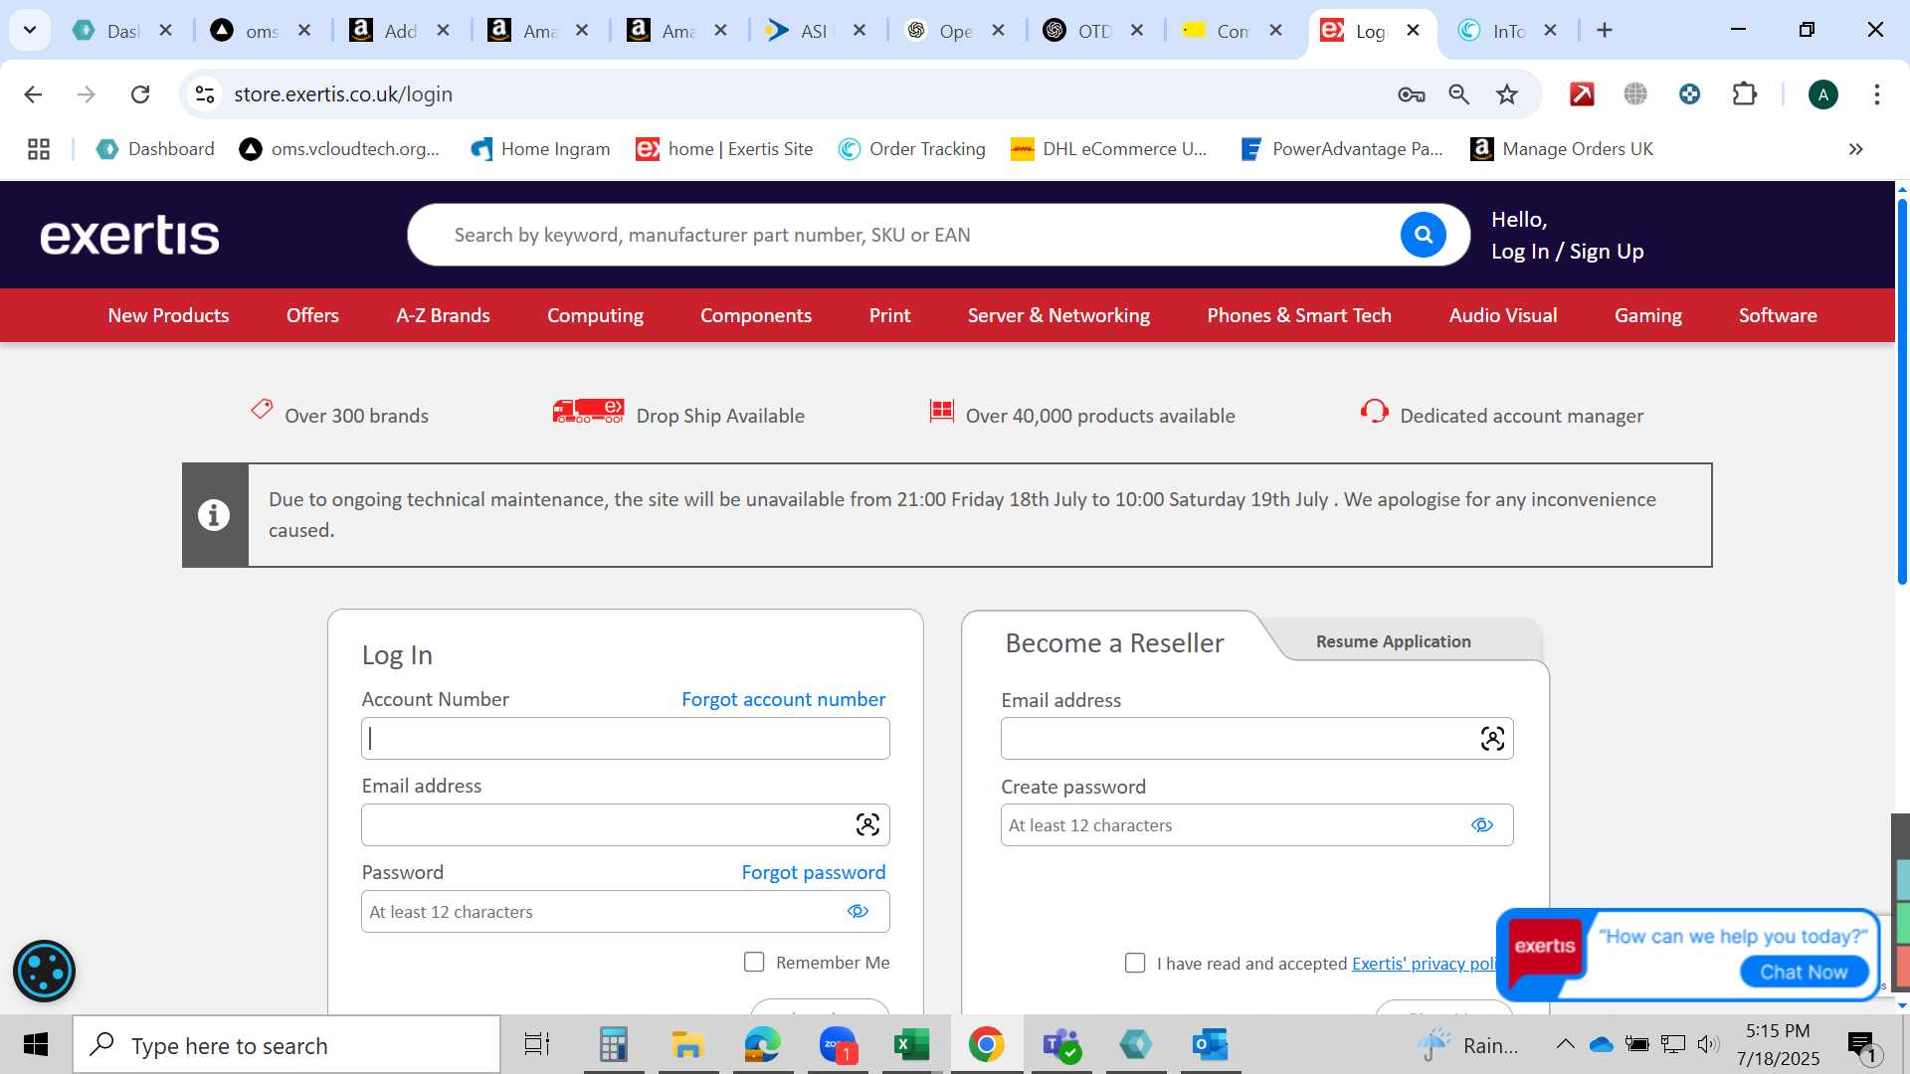Open the Print menu
Viewport: 1910px width, 1074px height.
[x=889, y=315]
